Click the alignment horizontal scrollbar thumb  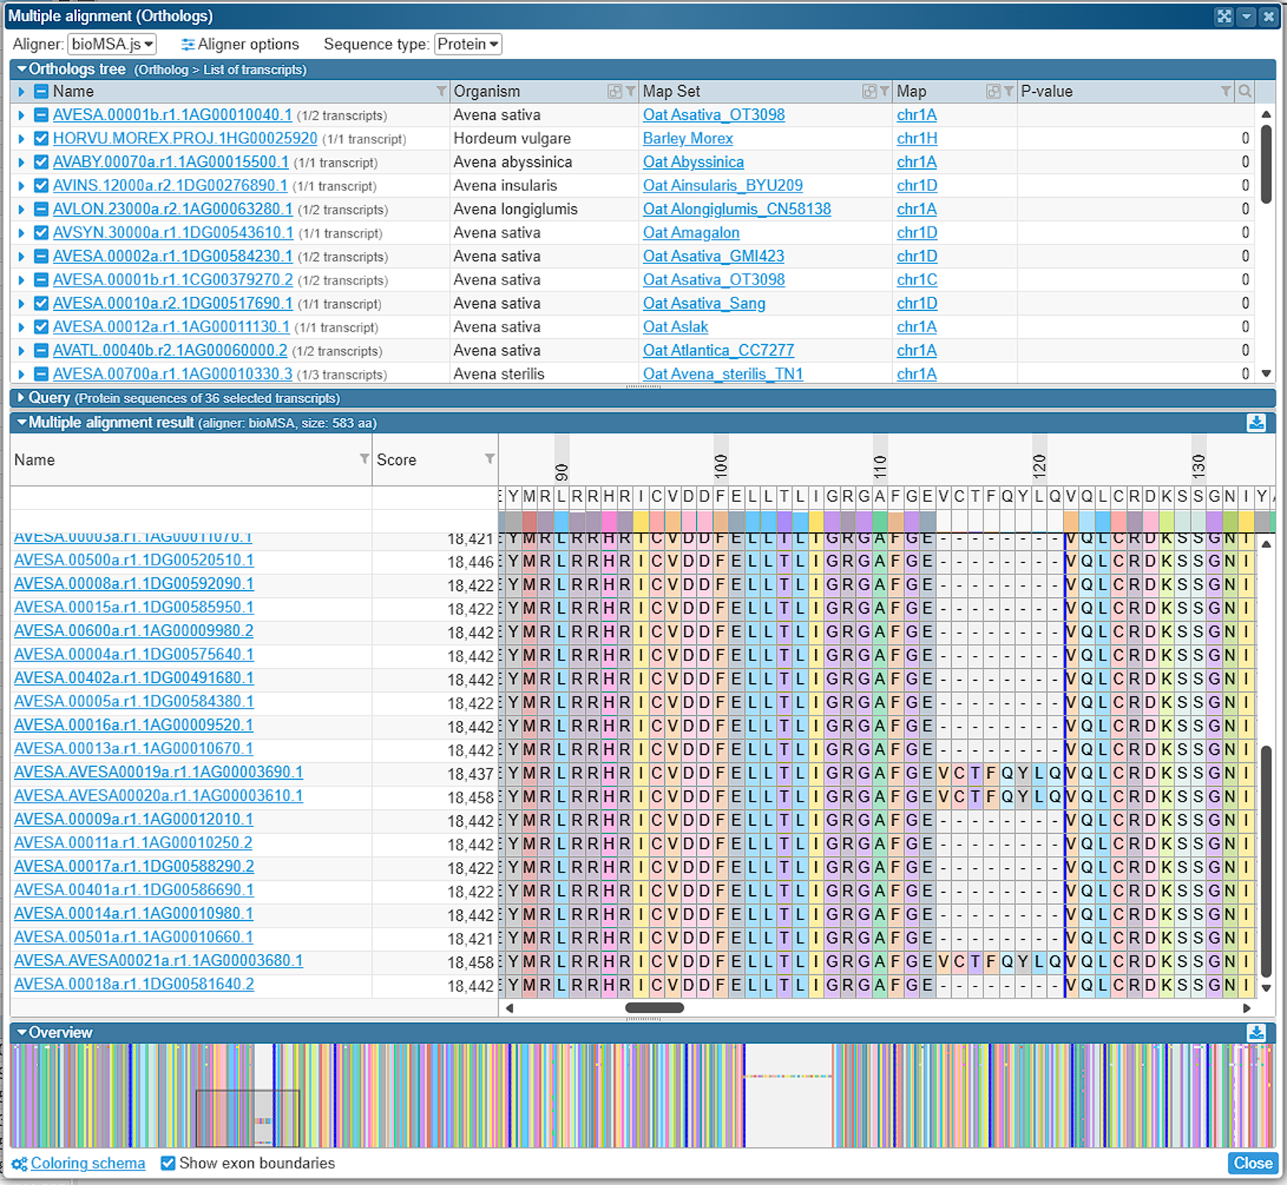(654, 1008)
